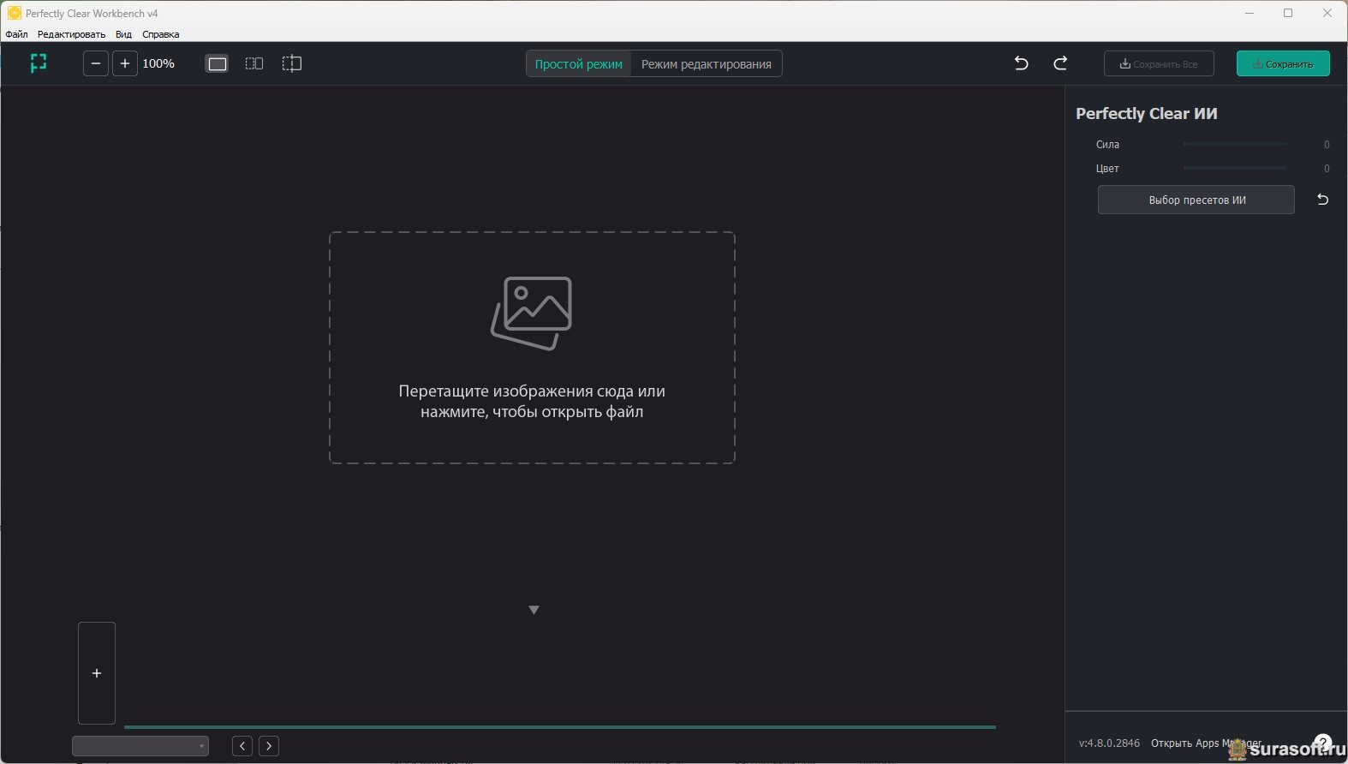Go to next image in filmstrip

coord(269,746)
